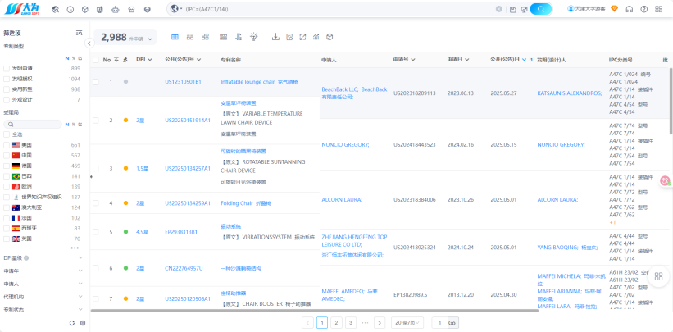Click the office filter search box
The image size is (673, 332).
tap(33, 124)
